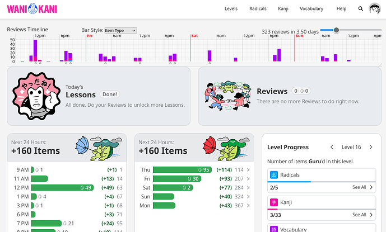
Task: Expand Sun forecast row chevron
Action: click(x=248, y=197)
